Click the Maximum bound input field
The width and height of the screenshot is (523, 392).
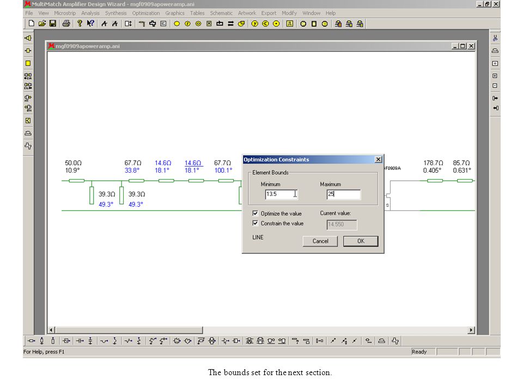344,194
